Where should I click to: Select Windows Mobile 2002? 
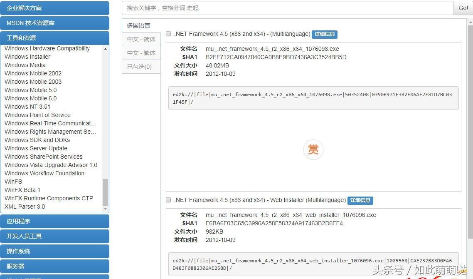[x=33, y=73]
